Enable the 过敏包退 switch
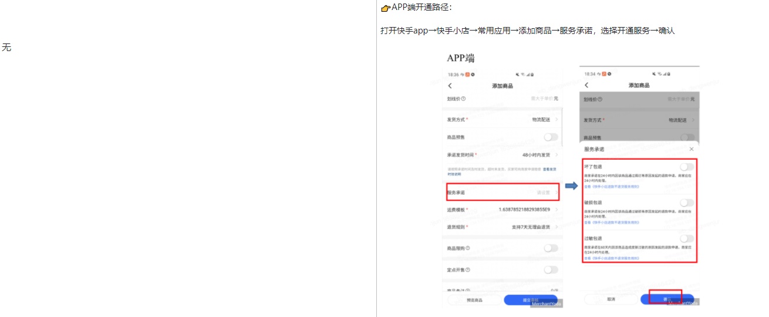 (x=687, y=238)
